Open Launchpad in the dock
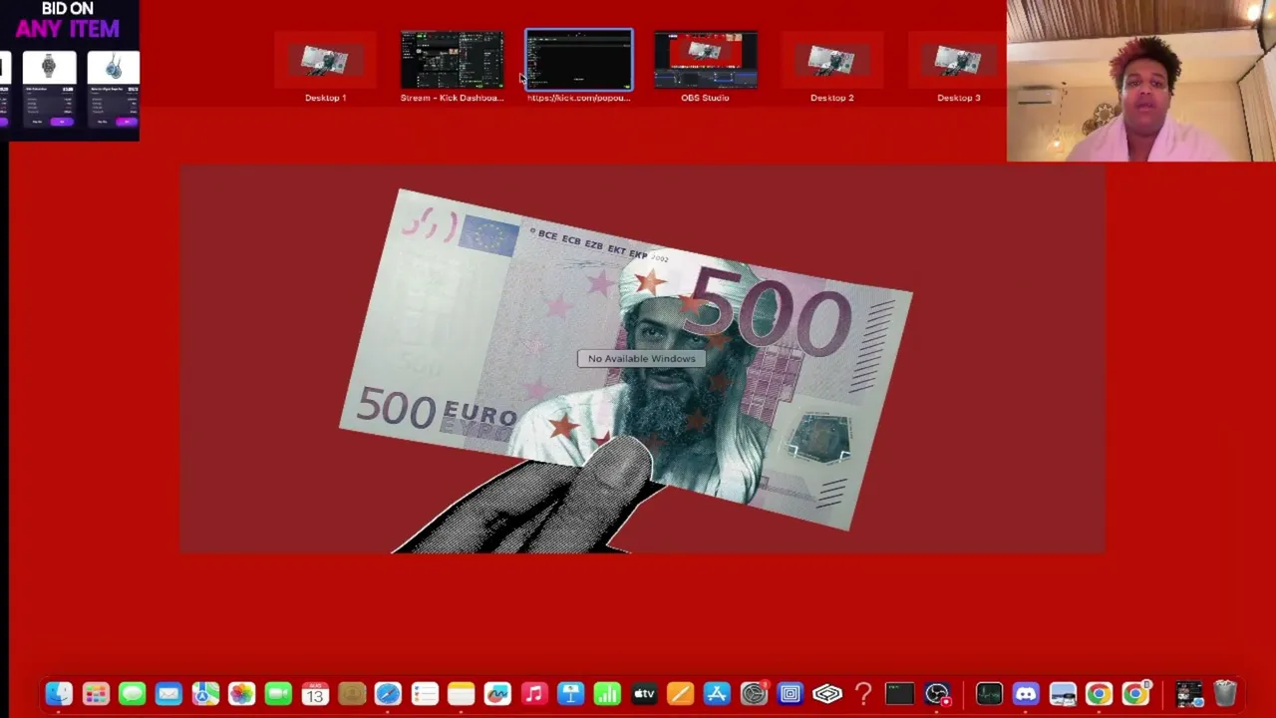 [96, 694]
